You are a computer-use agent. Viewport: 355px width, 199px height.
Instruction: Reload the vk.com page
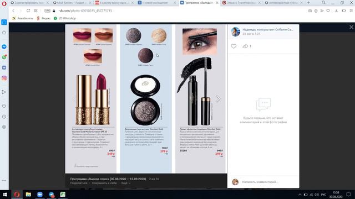(x=28, y=11)
